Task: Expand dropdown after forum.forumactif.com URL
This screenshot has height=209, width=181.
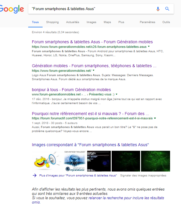Action: (155, 118)
